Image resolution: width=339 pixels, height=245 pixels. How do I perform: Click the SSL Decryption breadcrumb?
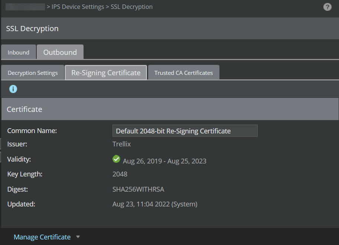coord(132,7)
